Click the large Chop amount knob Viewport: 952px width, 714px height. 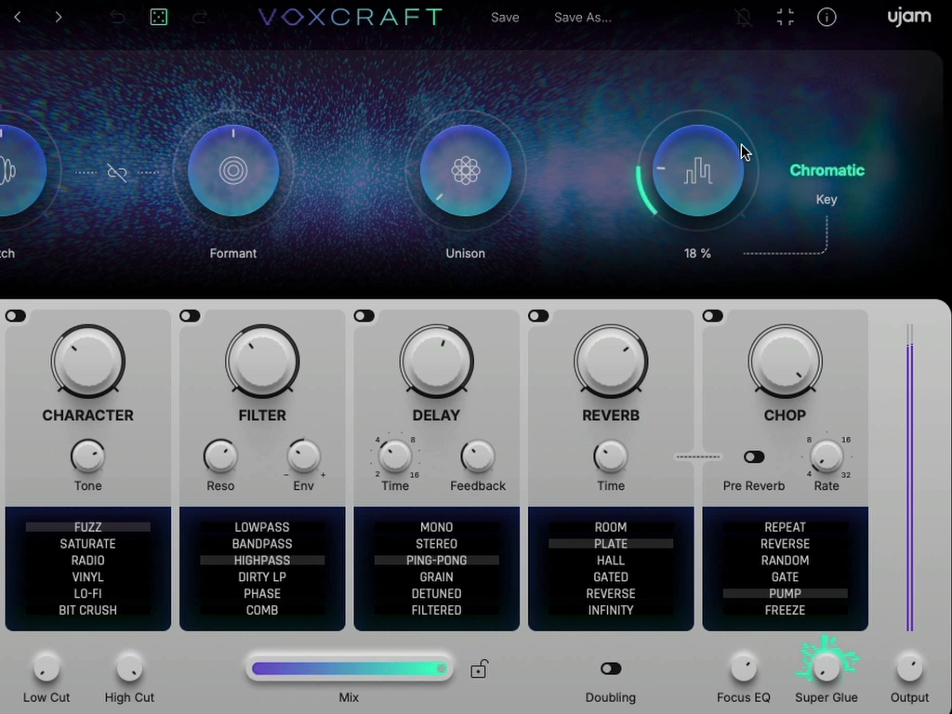point(785,362)
